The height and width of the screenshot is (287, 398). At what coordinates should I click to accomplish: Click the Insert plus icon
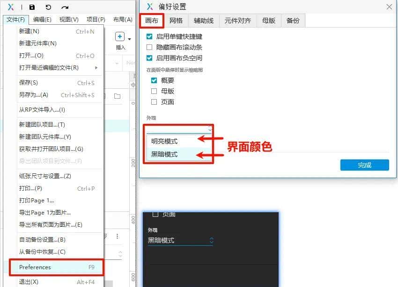point(120,36)
